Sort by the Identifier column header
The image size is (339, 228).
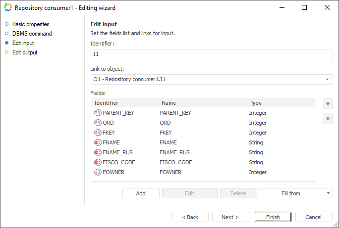(124, 103)
